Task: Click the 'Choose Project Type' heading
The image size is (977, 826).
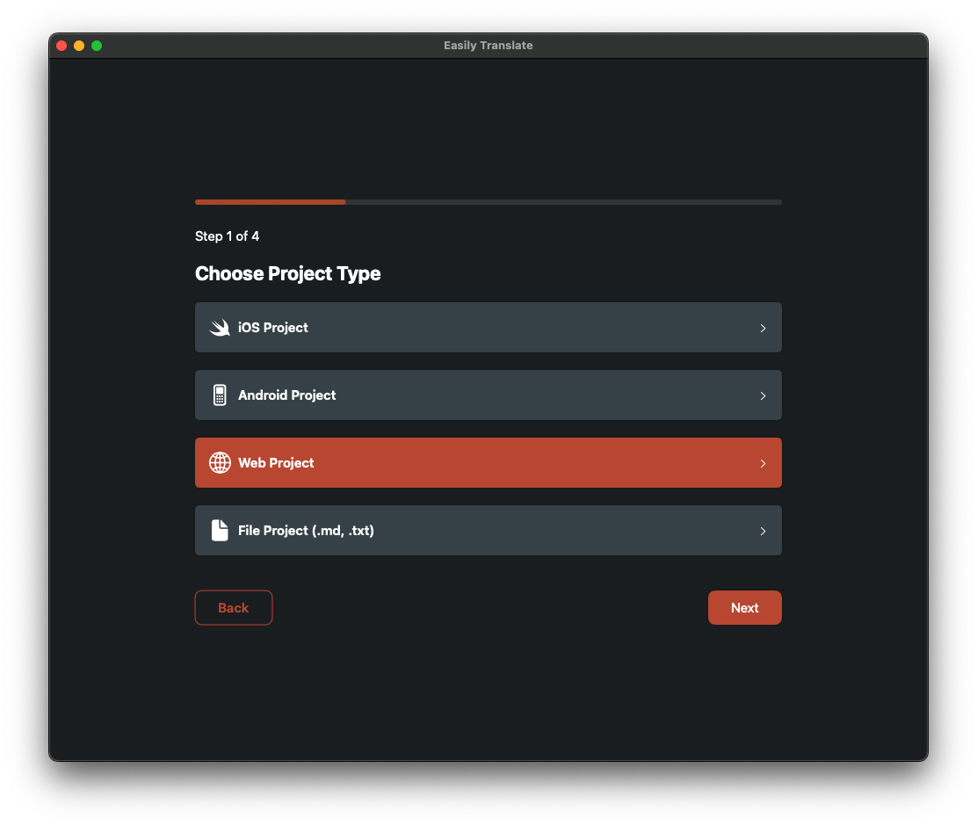Action: point(288,273)
